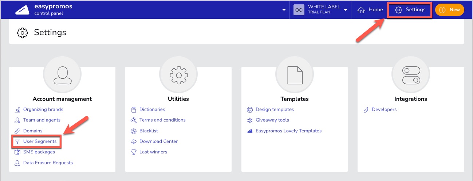The width and height of the screenshot is (473, 181).
Task: Open the SMS packages link
Action: coord(39,152)
